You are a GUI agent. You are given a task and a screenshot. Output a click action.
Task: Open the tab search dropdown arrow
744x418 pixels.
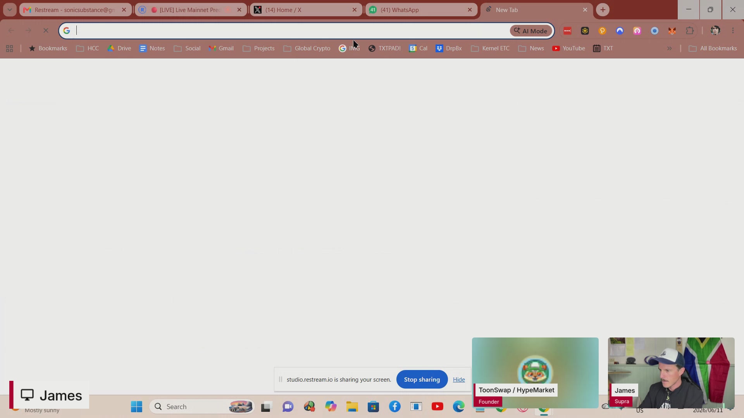pyautogui.click(x=10, y=10)
